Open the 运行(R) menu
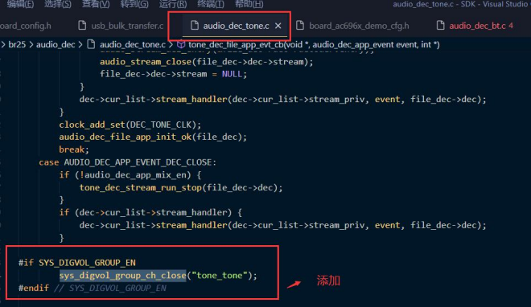Image resolution: width=531 pixels, height=307 pixels. [x=173, y=4]
